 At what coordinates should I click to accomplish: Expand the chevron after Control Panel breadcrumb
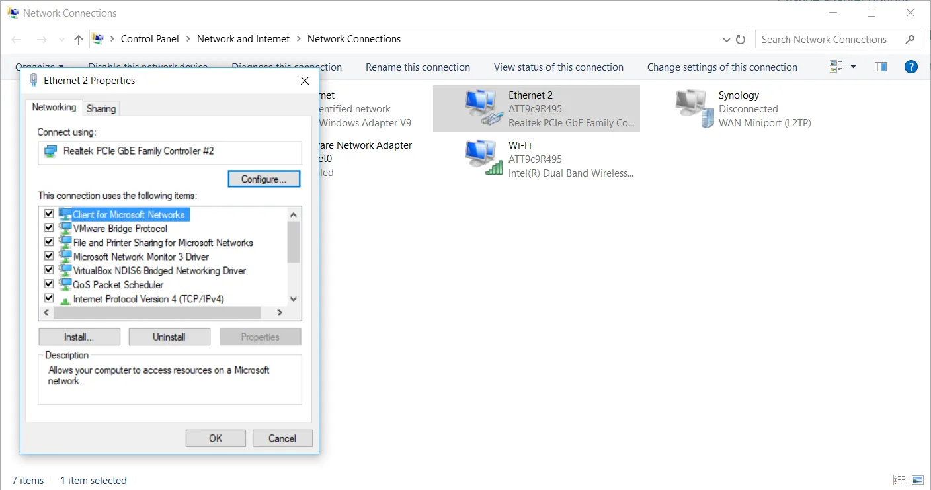(188, 39)
